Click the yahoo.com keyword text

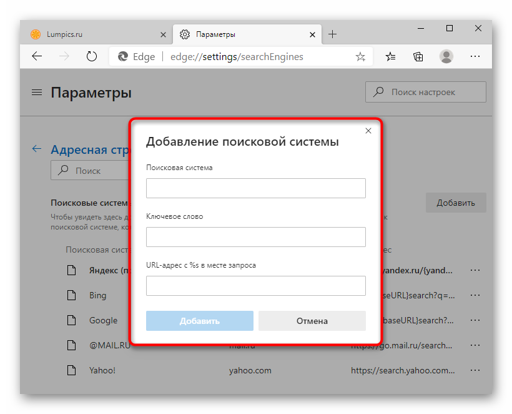click(250, 370)
